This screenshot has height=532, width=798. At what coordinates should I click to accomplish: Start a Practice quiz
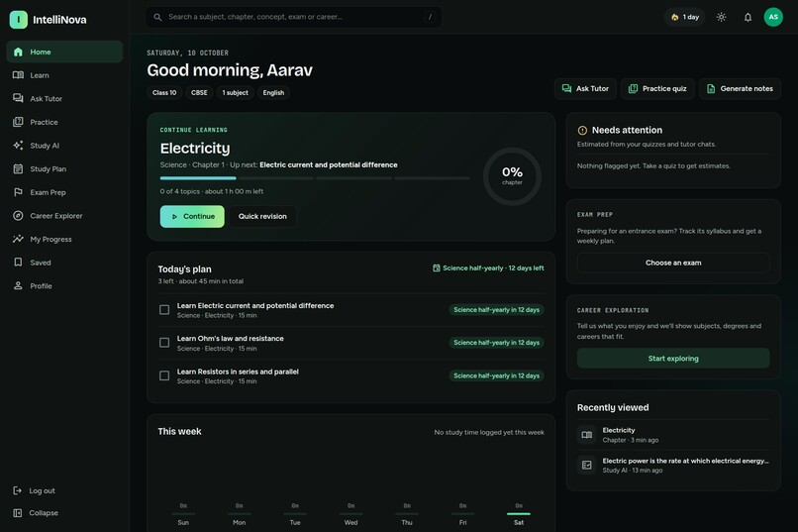coord(657,88)
